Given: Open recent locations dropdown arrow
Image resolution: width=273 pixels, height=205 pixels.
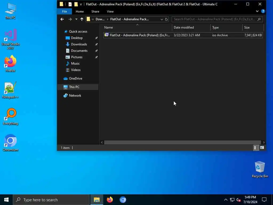Looking at the screenshot, I should [76, 19].
